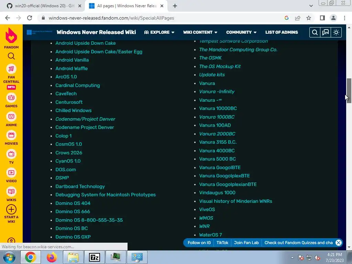Click the Start a Wiki plus icon
The image size is (352, 264).
[x=11, y=209]
